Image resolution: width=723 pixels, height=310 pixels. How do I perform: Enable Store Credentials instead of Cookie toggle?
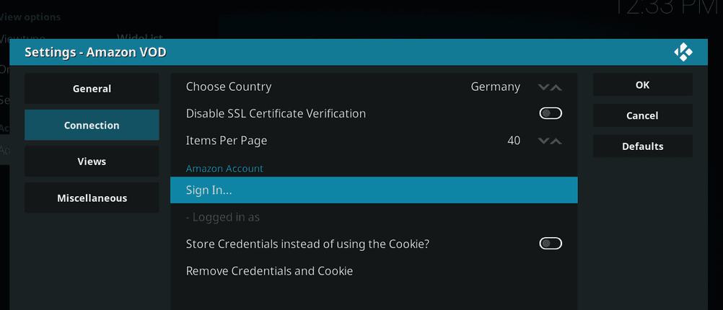[551, 244]
